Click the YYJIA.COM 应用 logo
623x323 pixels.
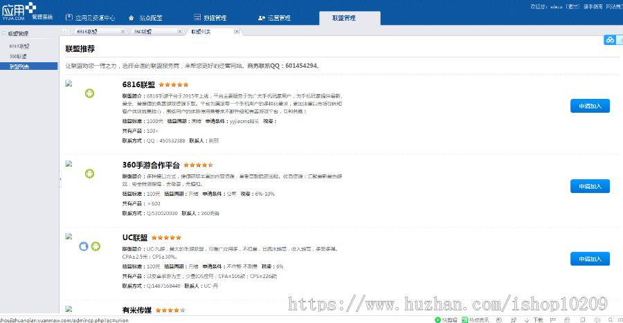click(19, 12)
